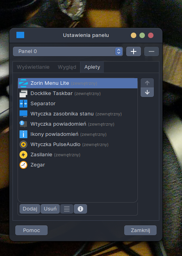
Task: Move selected applet up with arrow
Action: coord(147,83)
